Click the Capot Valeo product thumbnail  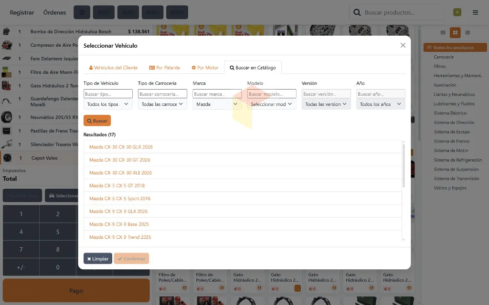(7, 158)
